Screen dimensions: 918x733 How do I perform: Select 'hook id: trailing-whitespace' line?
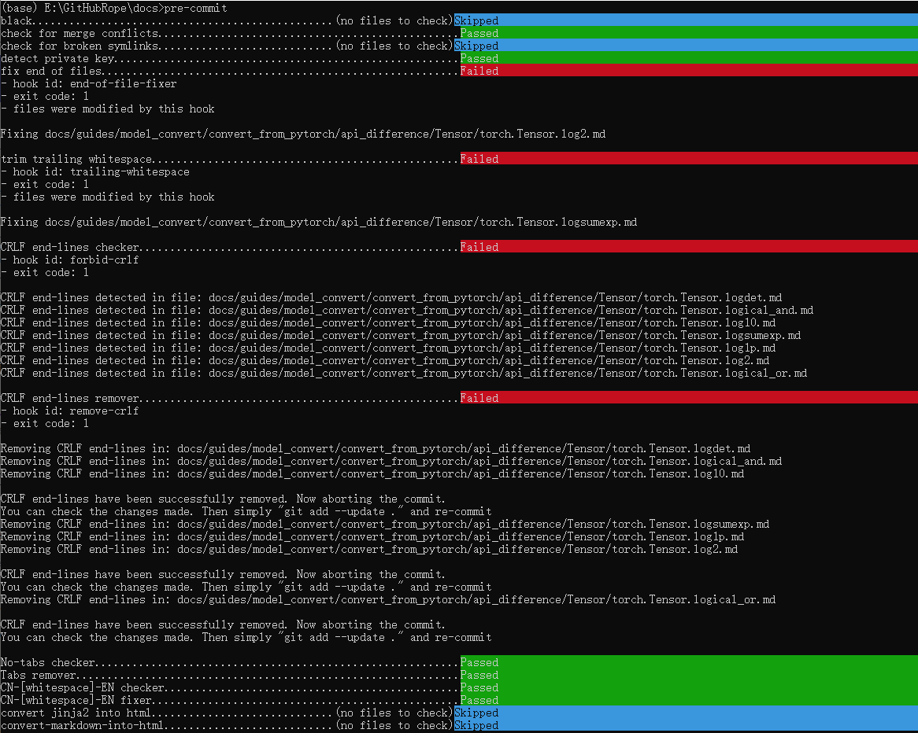coord(94,171)
